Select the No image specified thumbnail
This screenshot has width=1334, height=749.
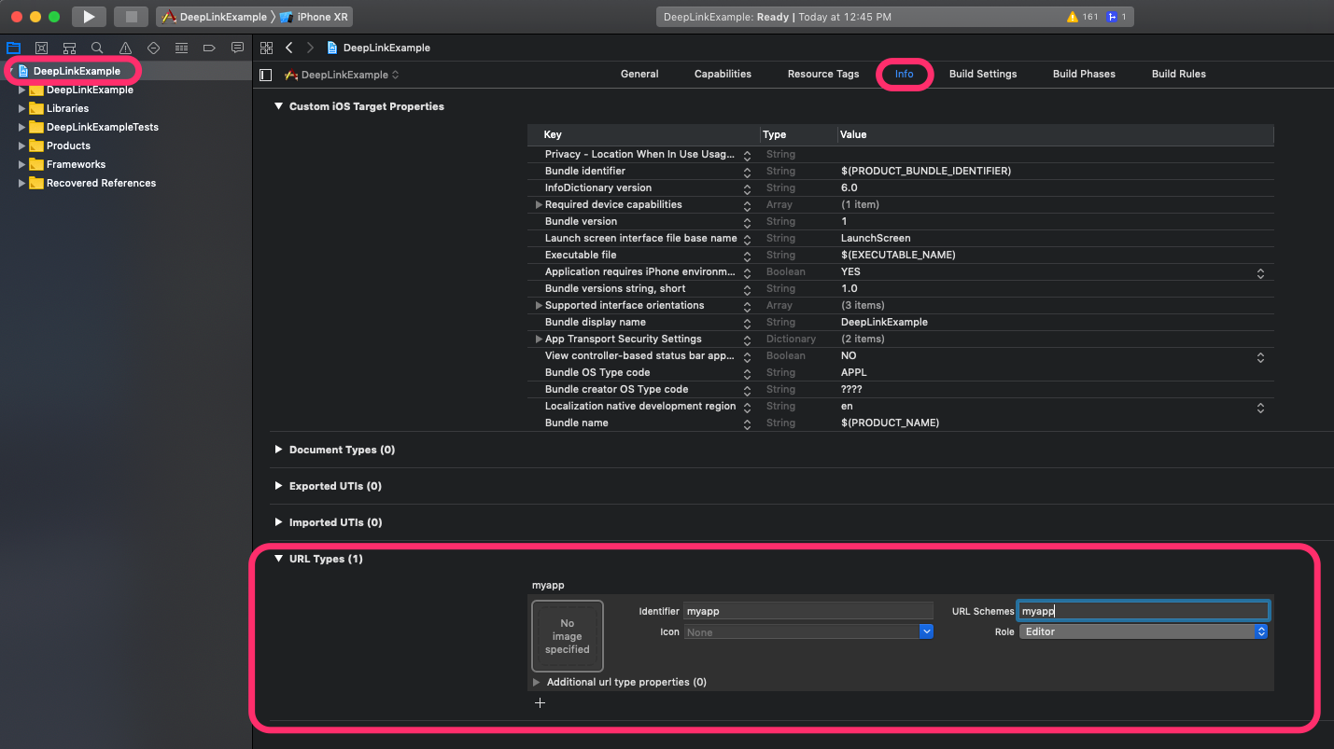(567, 636)
